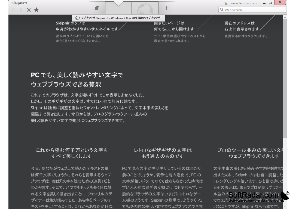Click text '中身がわかりやすいサムネイルです'
Image resolution: width=296 pixels, height=209 pixels.
(87, 29)
